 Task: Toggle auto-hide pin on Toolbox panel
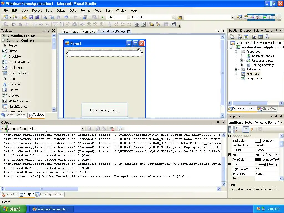pos(48,31)
